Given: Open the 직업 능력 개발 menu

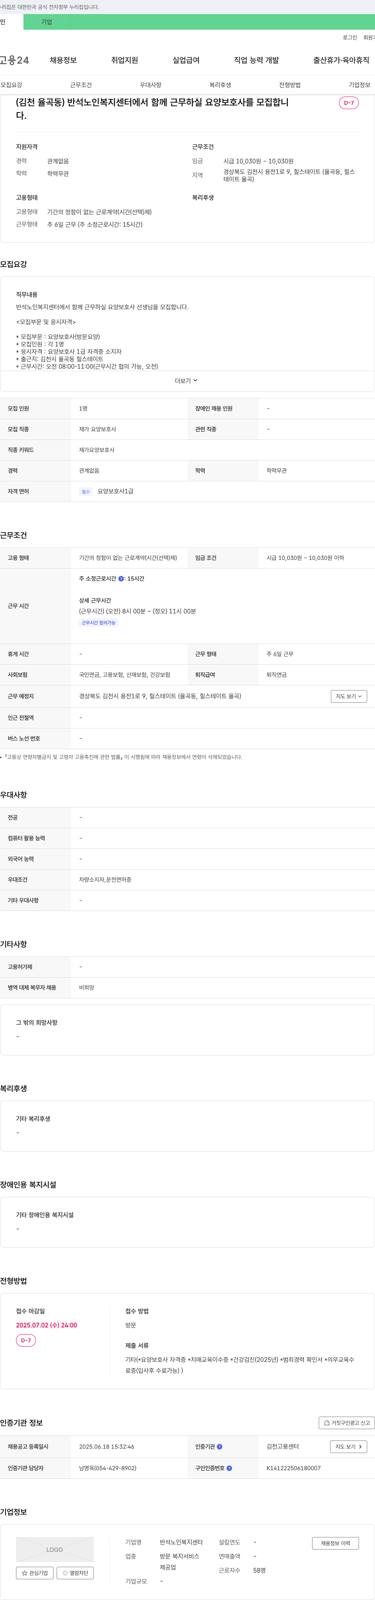Looking at the screenshot, I should point(256,60).
